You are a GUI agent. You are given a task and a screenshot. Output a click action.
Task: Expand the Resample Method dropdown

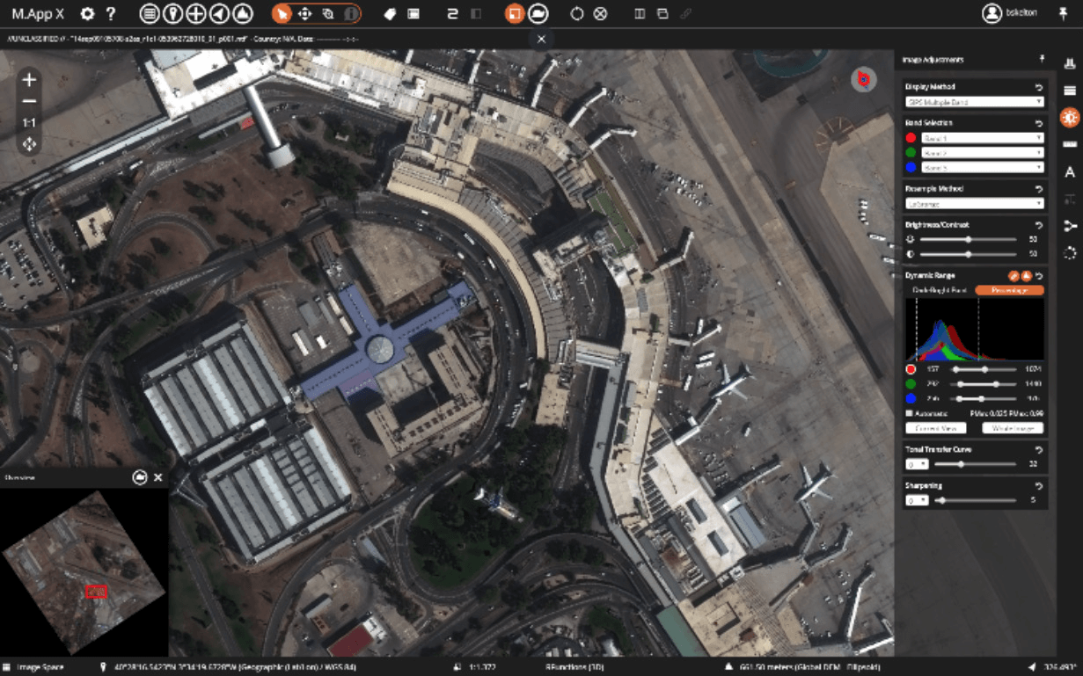coord(974,202)
